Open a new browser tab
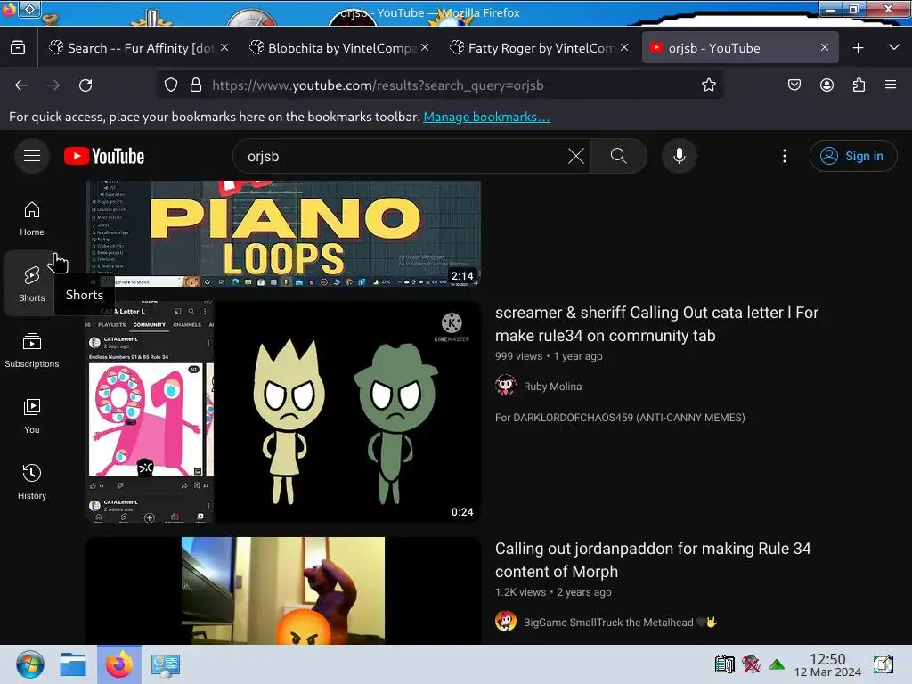Image resolution: width=912 pixels, height=684 pixels. 858,48
